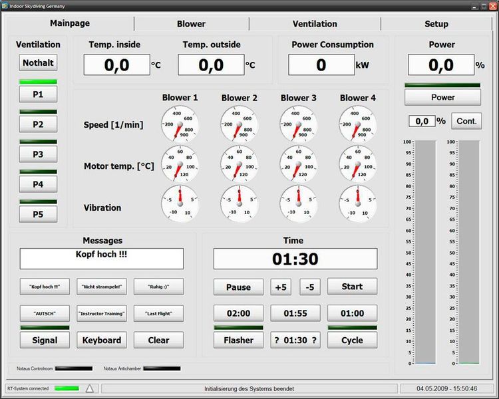
Task: Set timer preset to 02:00
Action: tap(238, 313)
